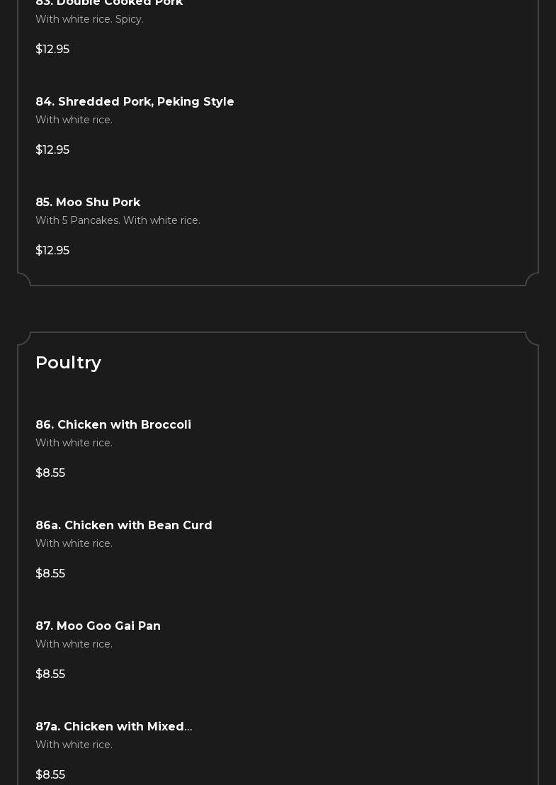Click the "With 5 Pancakes" description
Screen dimensions: 556x785
[x=118, y=220]
